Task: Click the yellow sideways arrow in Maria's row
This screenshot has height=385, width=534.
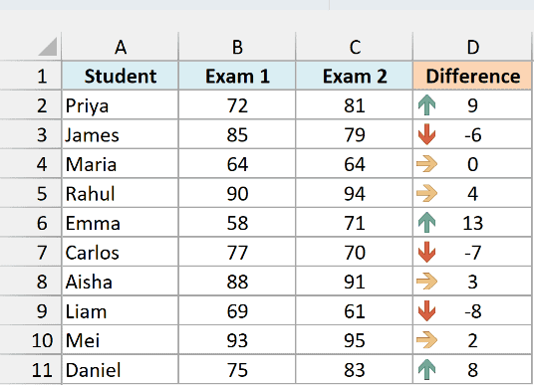Action: 426,164
